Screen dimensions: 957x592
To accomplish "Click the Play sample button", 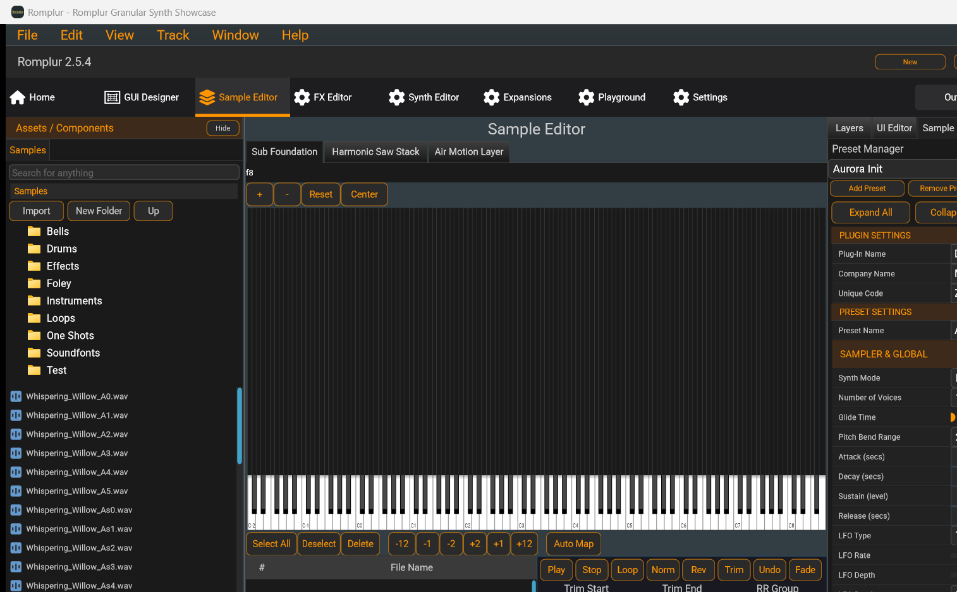I will click(556, 570).
